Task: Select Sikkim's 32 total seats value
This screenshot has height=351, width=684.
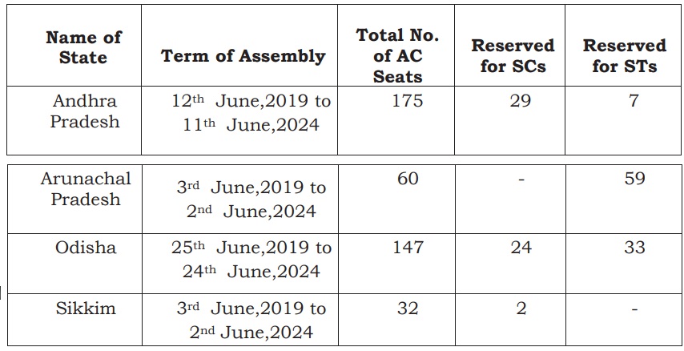Action: point(408,309)
